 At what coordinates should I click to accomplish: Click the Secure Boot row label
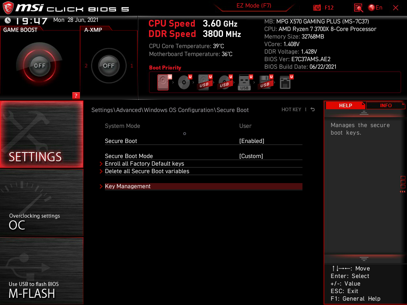coord(121,141)
